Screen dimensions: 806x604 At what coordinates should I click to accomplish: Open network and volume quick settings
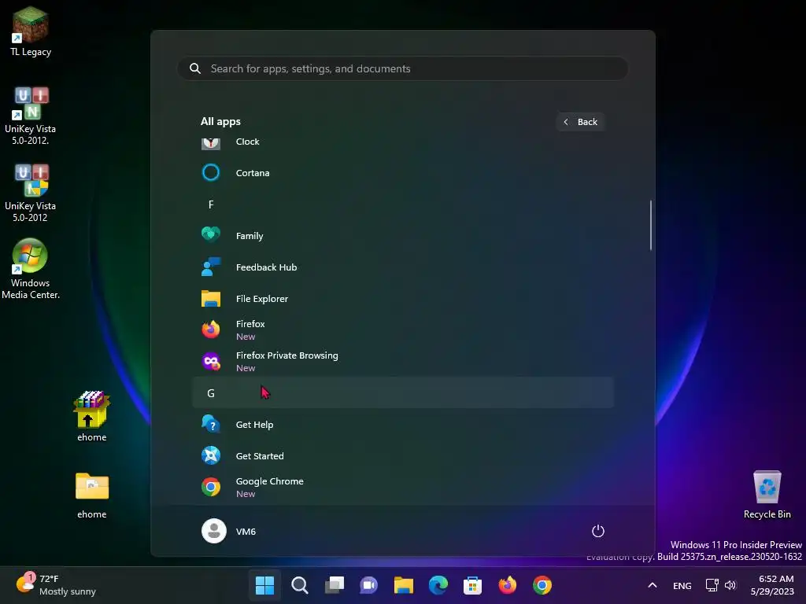pyautogui.click(x=721, y=585)
